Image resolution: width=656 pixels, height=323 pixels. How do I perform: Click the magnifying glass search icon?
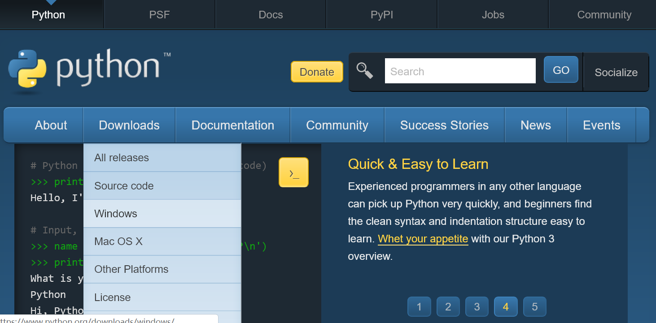point(365,70)
